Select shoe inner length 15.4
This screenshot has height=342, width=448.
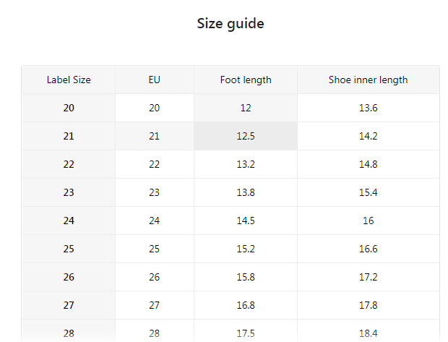(368, 192)
